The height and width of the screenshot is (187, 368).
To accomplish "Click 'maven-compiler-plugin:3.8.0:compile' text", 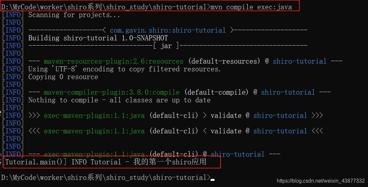I will pyautogui.click(x=111, y=92).
